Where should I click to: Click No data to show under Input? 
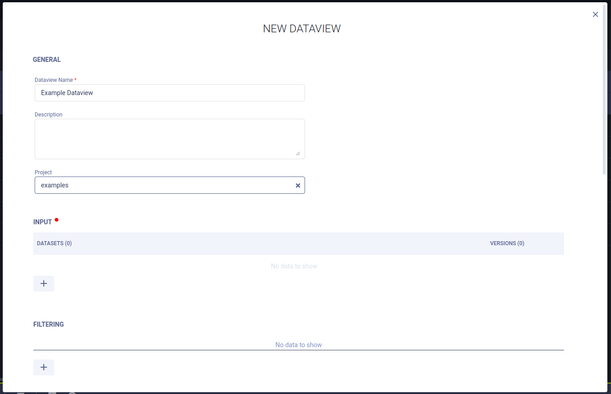click(294, 266)
